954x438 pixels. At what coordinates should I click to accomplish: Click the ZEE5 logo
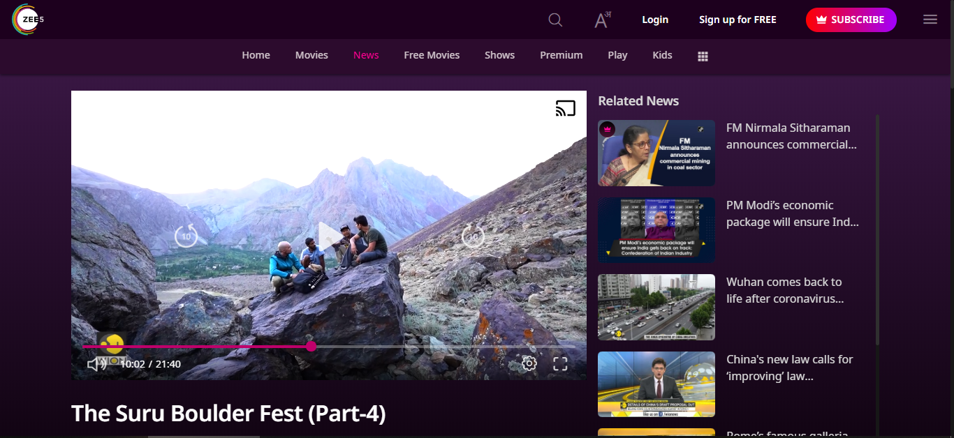[28, 20]
